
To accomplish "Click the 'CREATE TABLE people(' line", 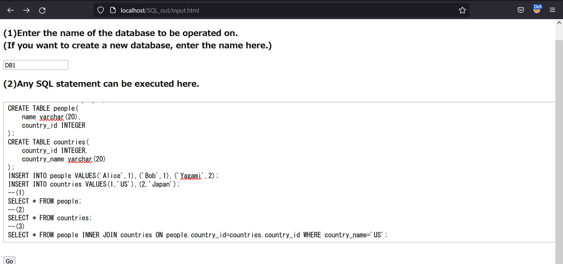I will coord(43,108).
